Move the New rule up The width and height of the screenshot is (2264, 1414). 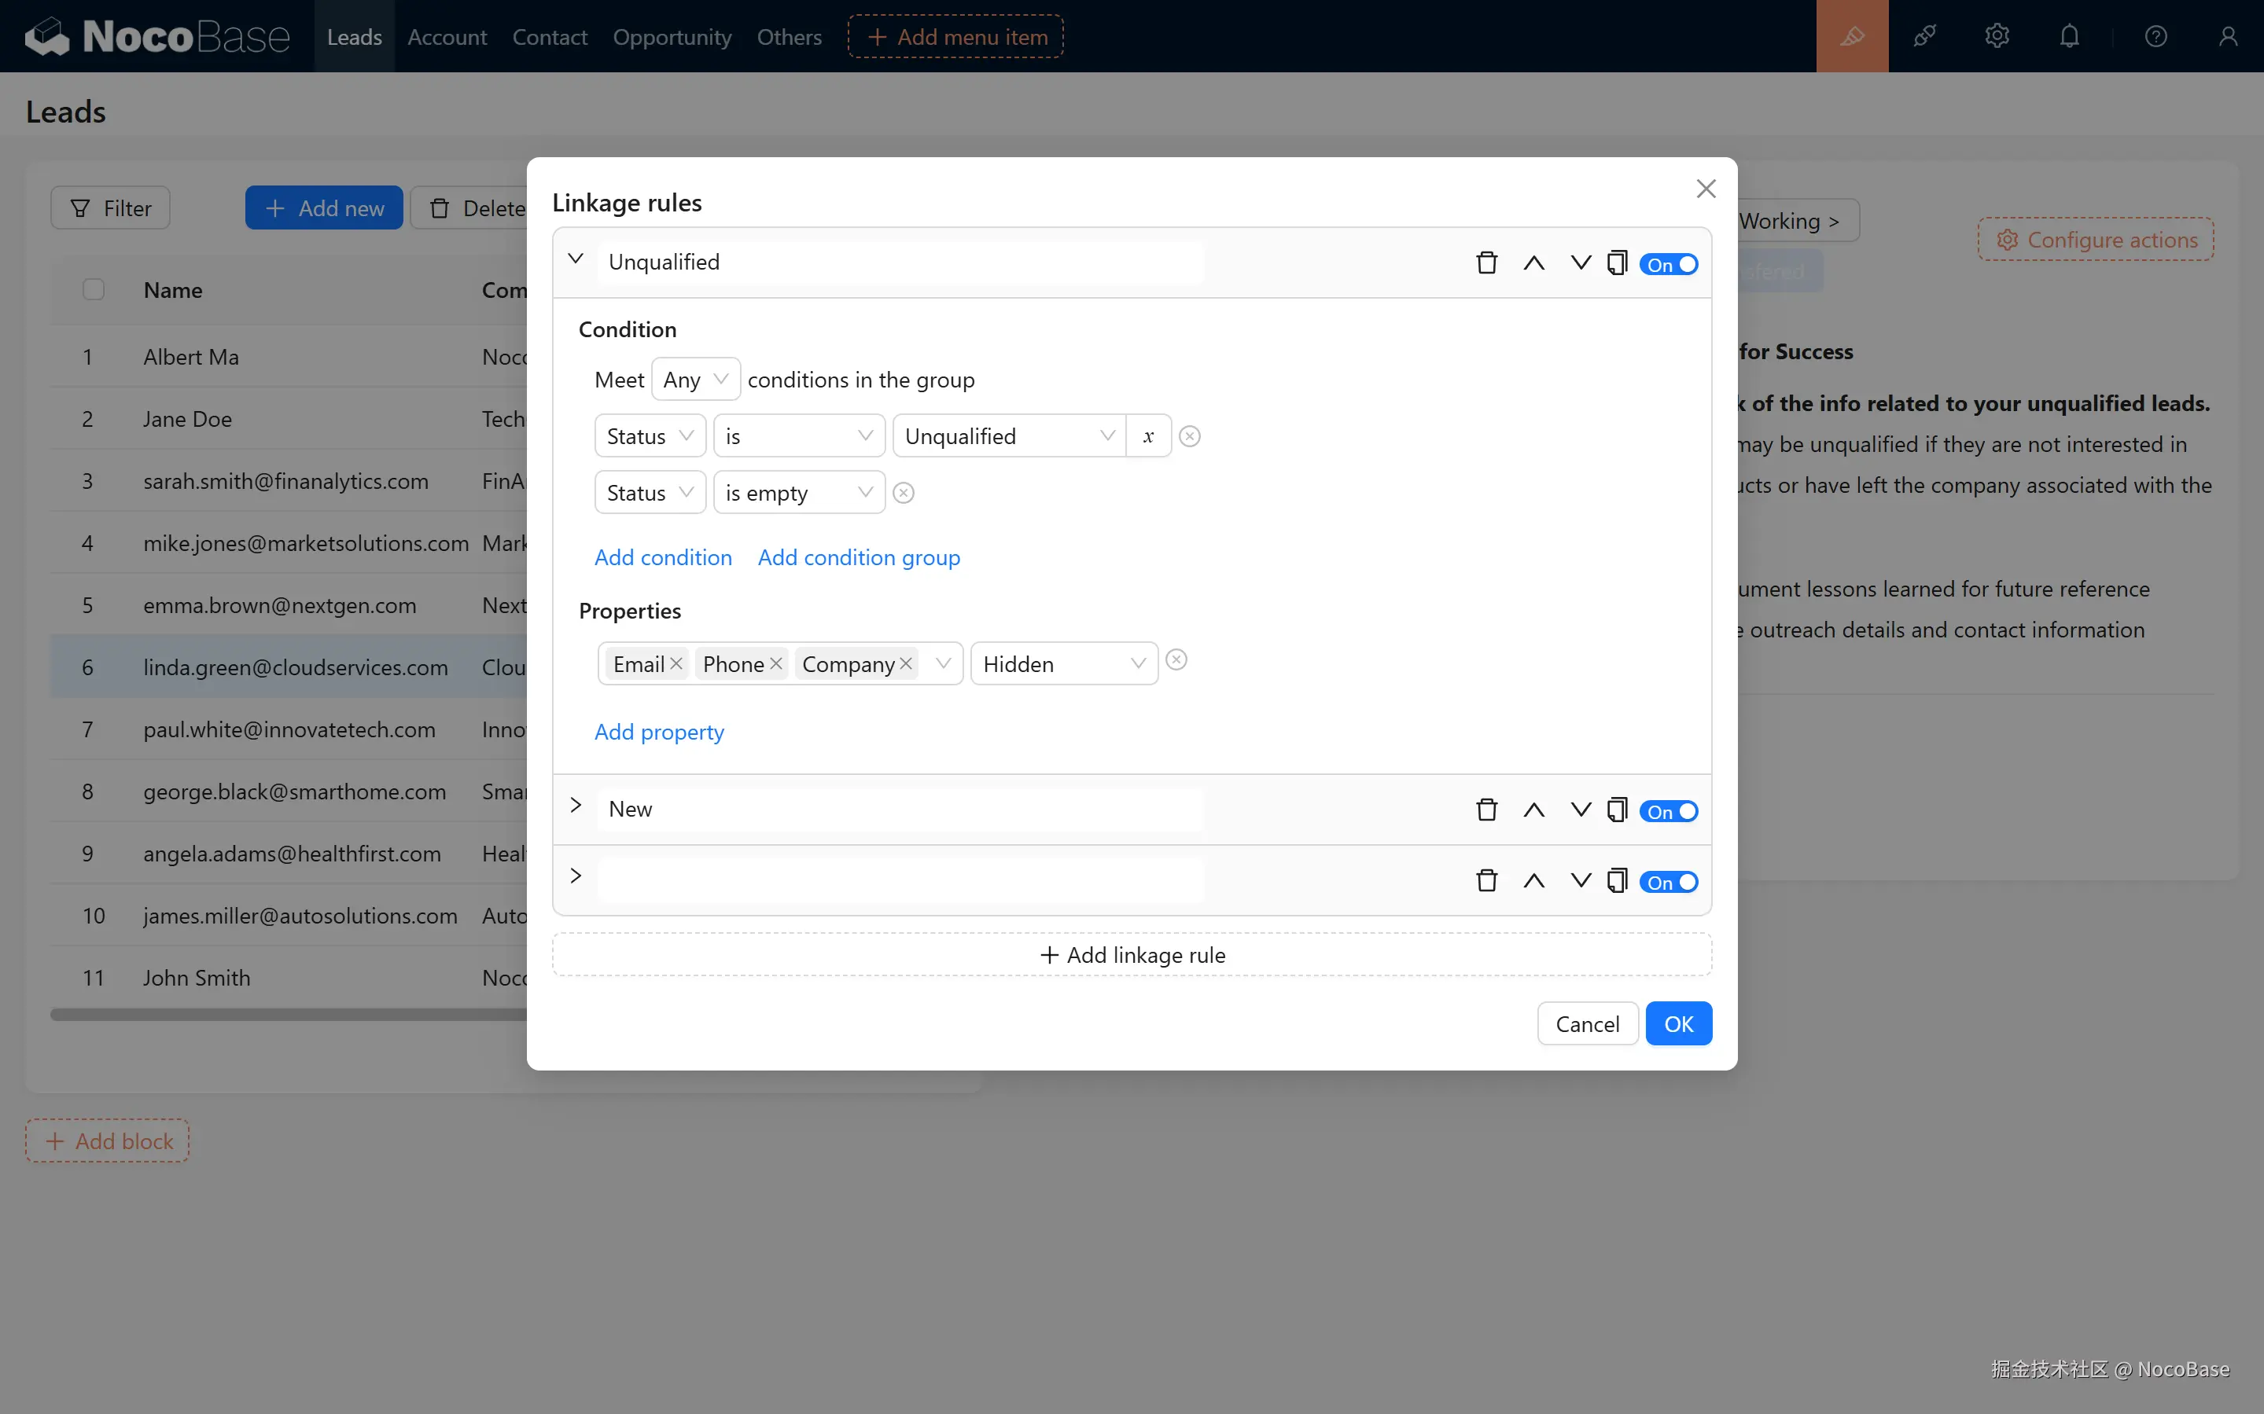pyautogui.click(x=1533, y=810)
